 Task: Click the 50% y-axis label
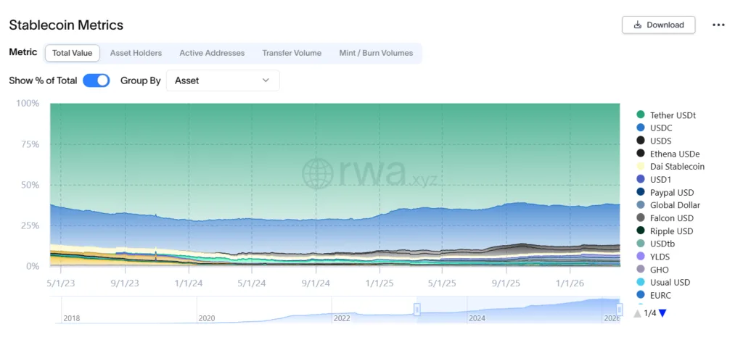coord(28,185)
